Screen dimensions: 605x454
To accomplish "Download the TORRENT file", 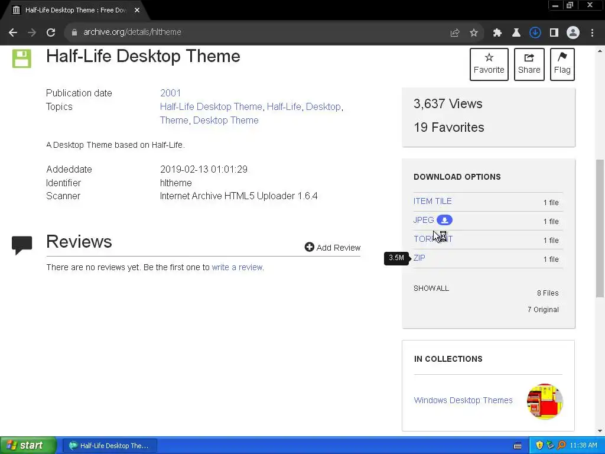I will pos(433,239).
